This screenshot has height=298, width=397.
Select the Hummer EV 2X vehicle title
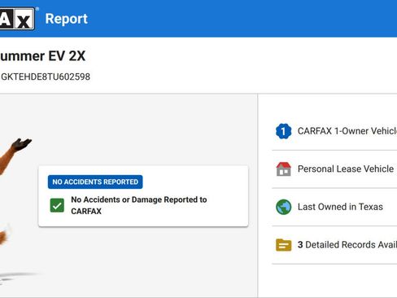(x=43, y=56)
